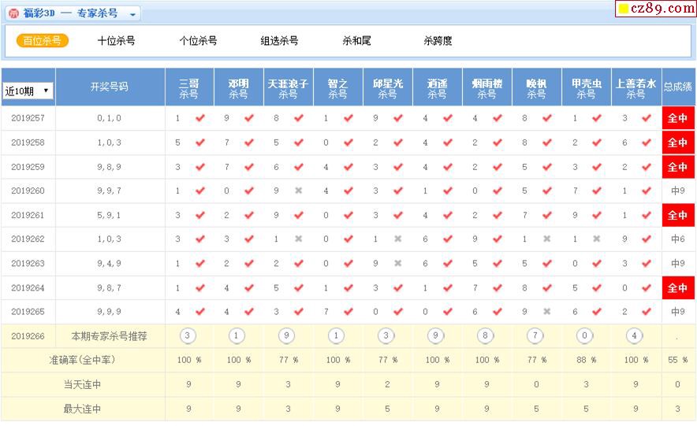
Task: Click the 甲壳虫杀号 column header
Action: coord(587,87)
